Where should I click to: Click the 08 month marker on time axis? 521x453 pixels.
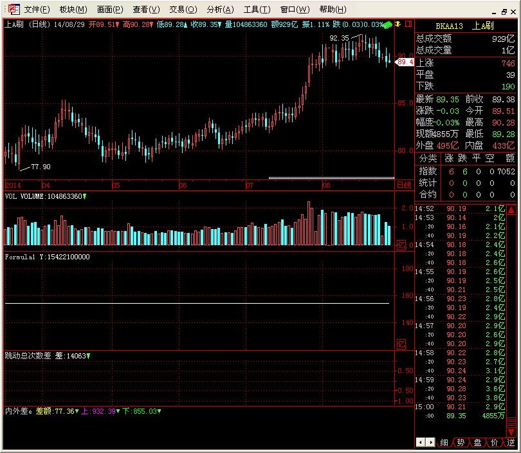(326, 185)
